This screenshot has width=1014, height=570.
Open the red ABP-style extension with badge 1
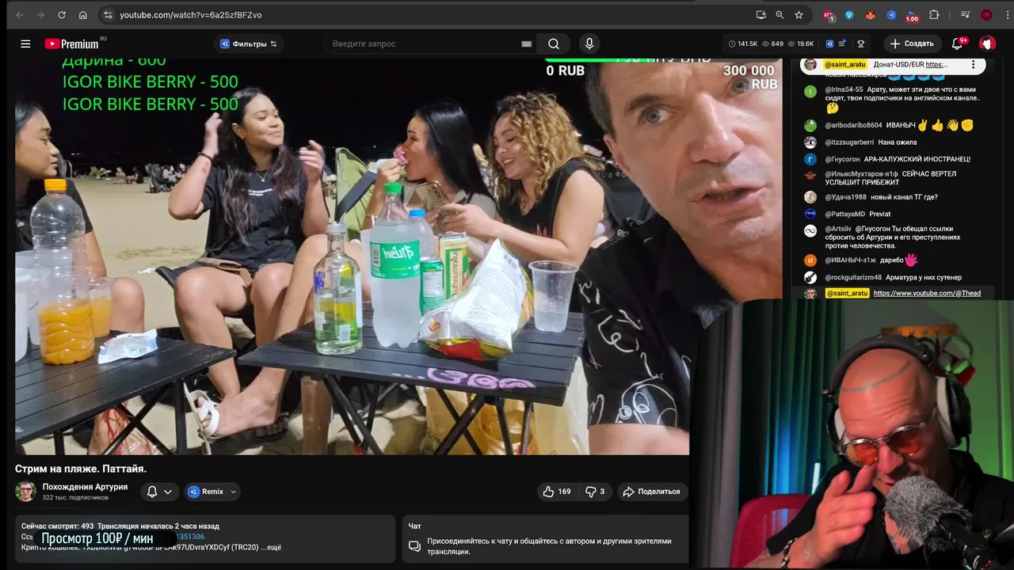pyautogui.click(x=829, y=15)
